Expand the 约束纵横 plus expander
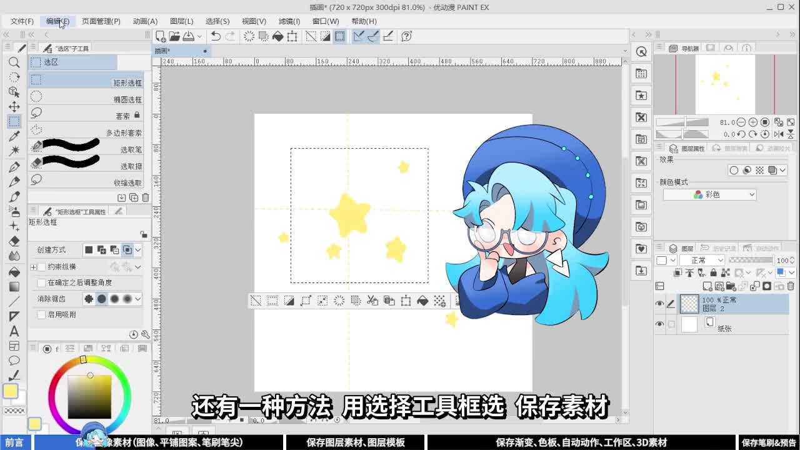 tap(34, 267)
